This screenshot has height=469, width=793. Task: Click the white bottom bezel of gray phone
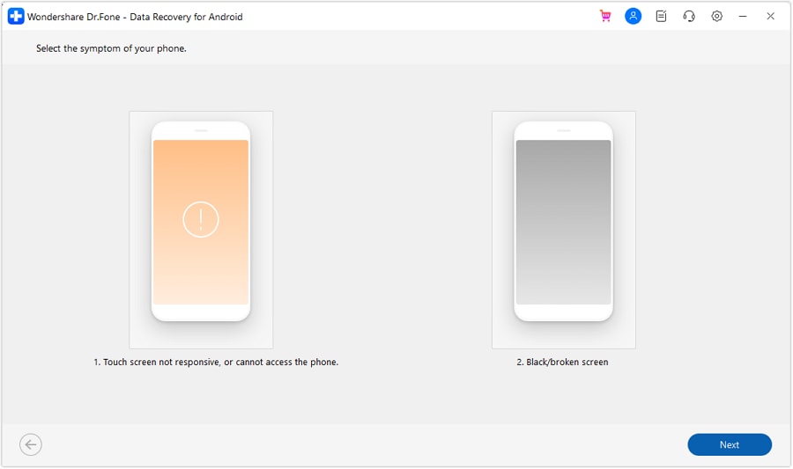click(563, 312)
